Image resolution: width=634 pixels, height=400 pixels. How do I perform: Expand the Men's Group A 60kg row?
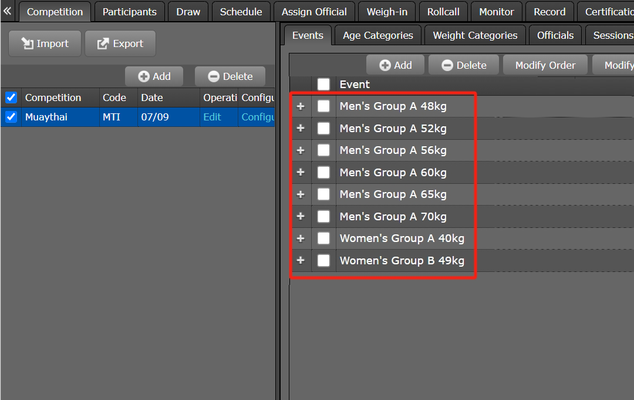pyautogui.click(x=301, y=172)
